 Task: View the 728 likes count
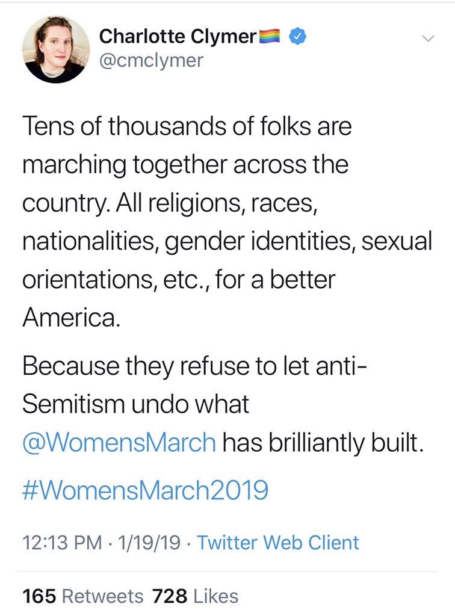click(x=170, y=596)
